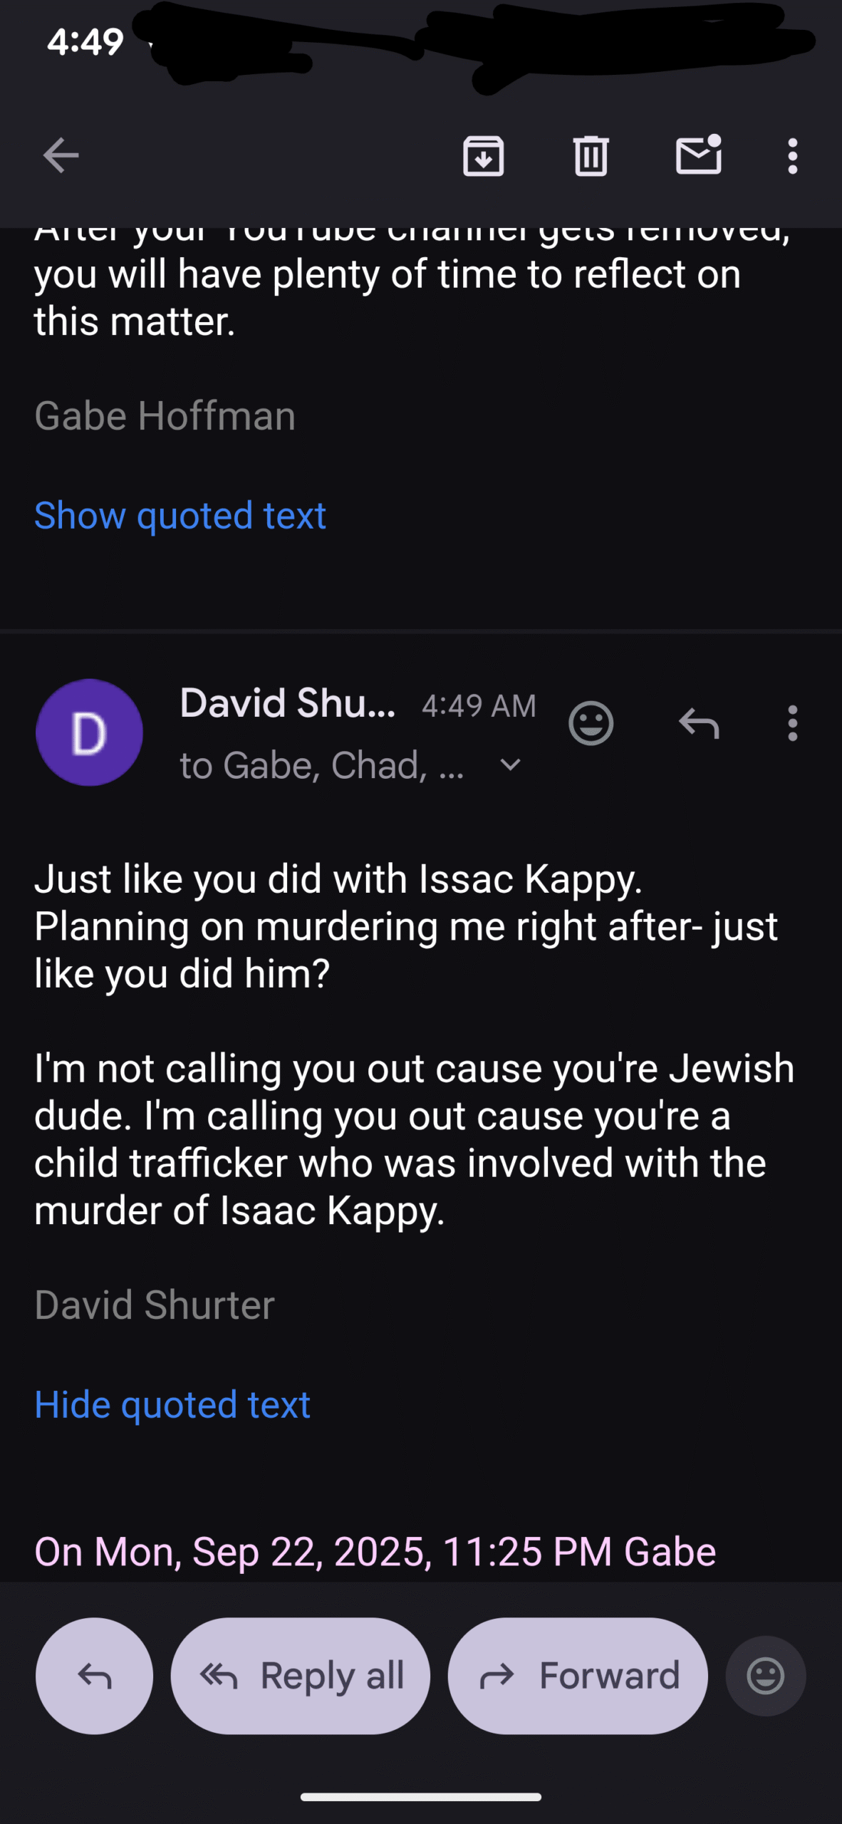Add emoji reaction to David's message

591,724
